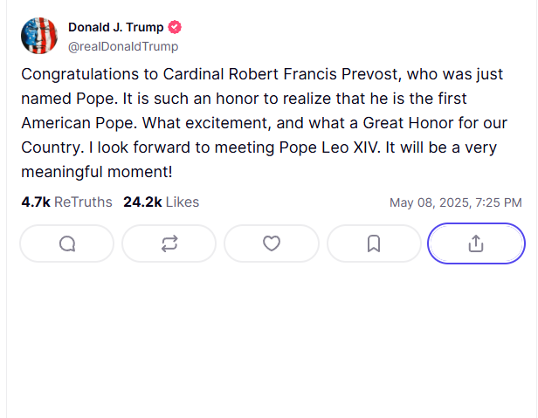
Task: Open the @realDonaldTrump handle link
Action: click(123, 46)
